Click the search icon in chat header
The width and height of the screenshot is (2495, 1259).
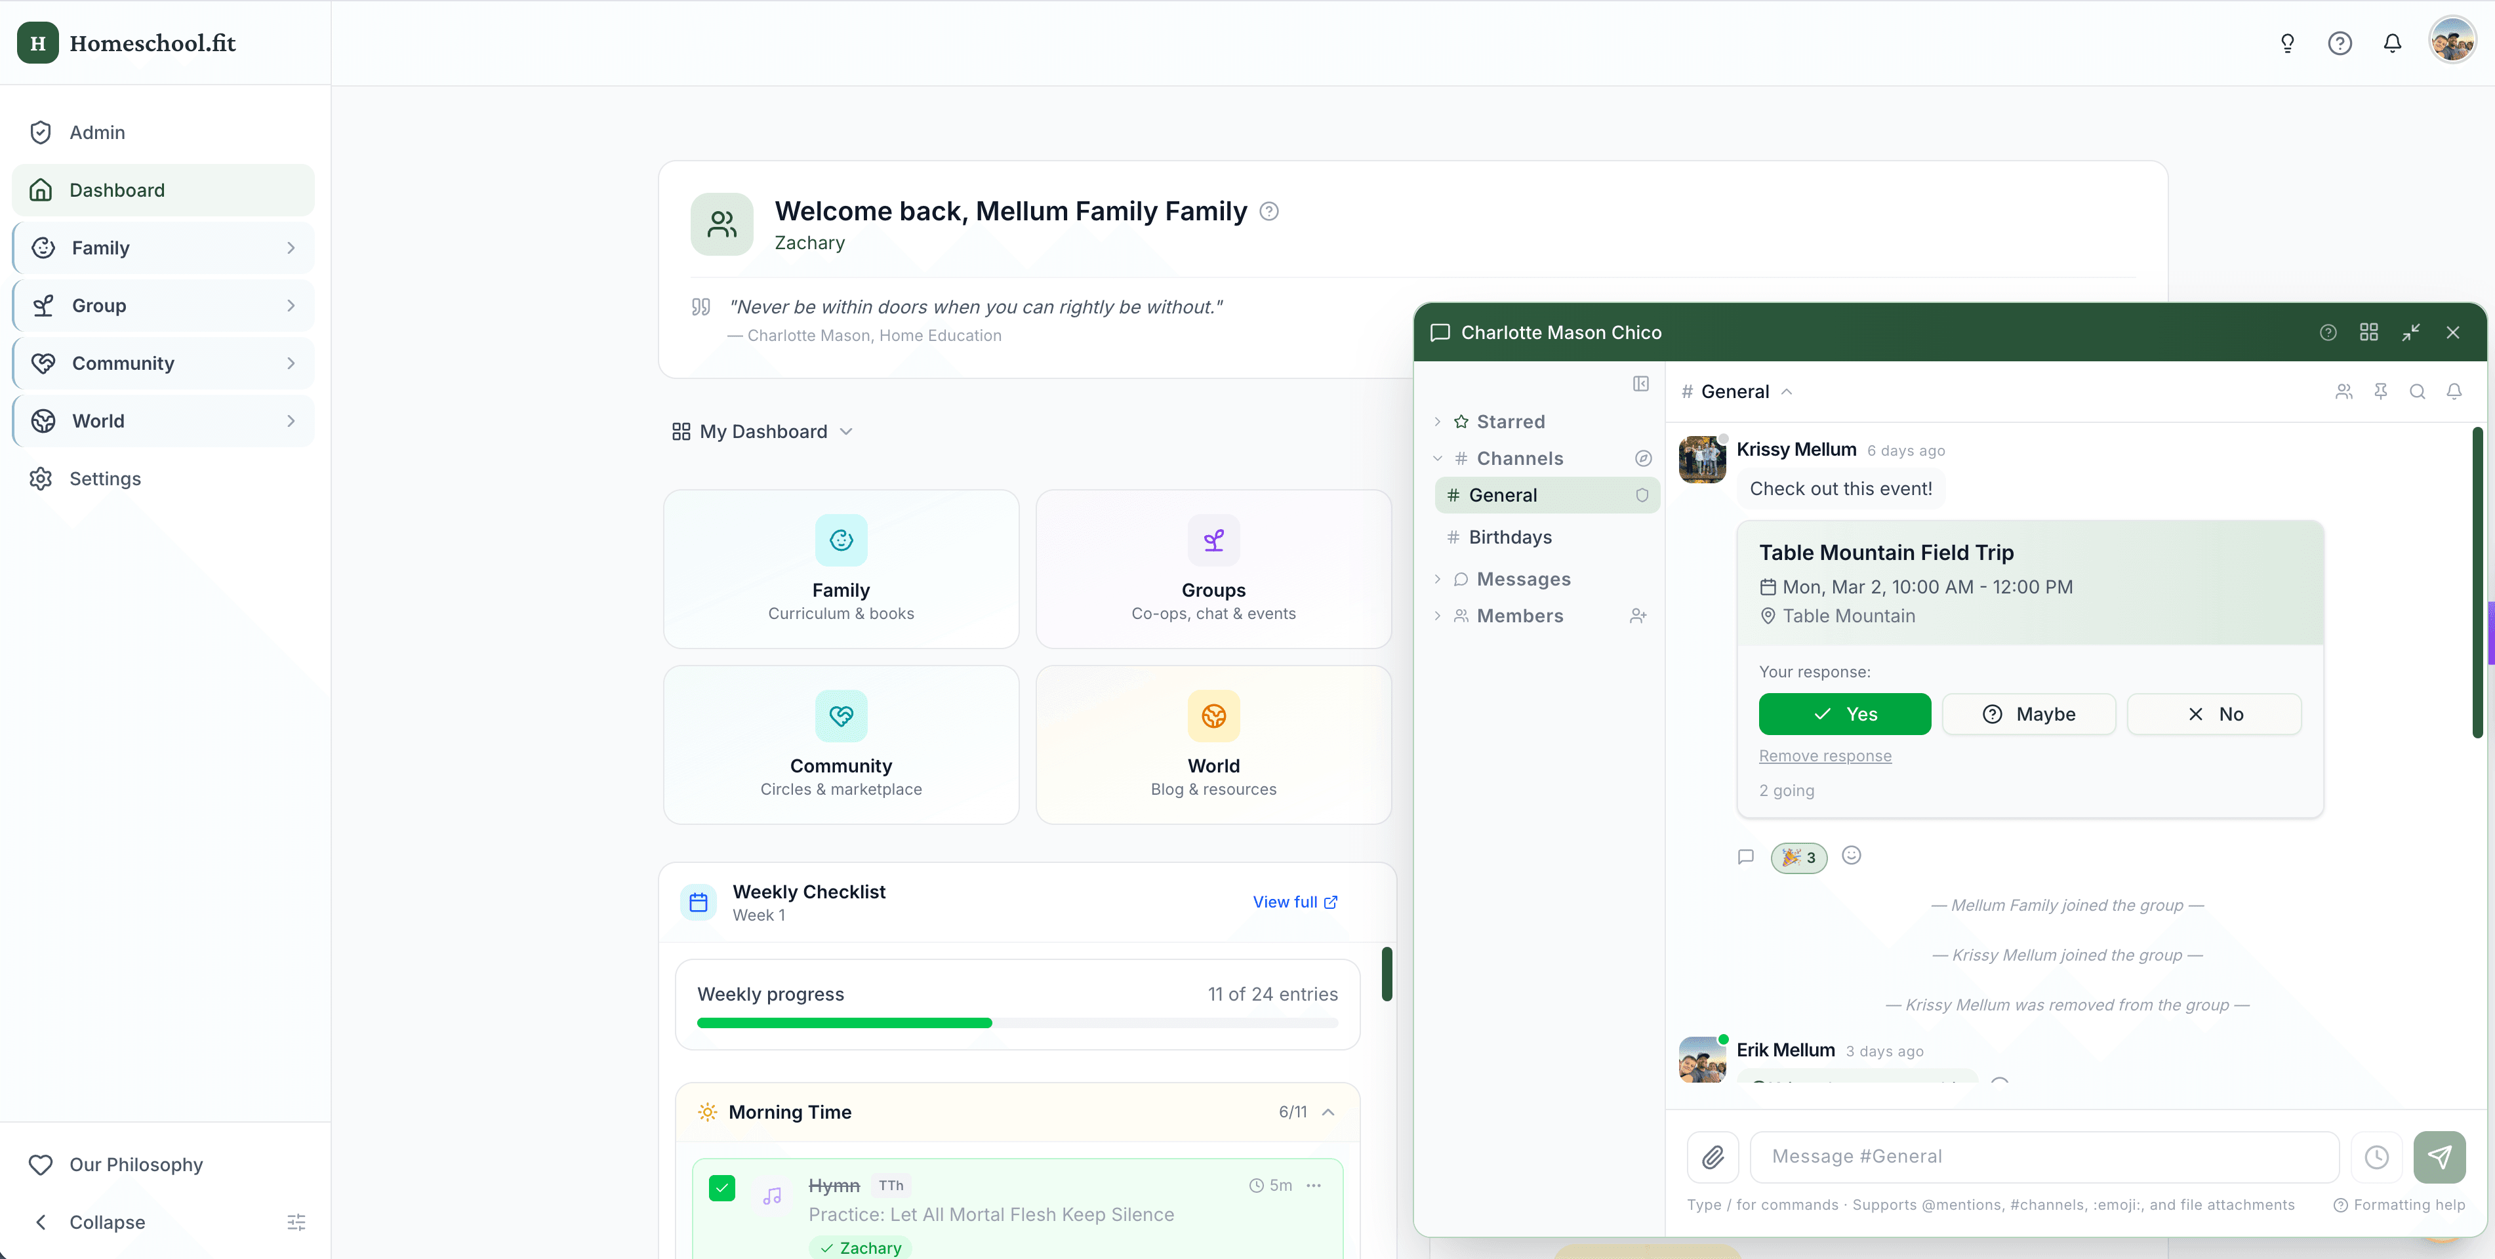click(2418, 391)
